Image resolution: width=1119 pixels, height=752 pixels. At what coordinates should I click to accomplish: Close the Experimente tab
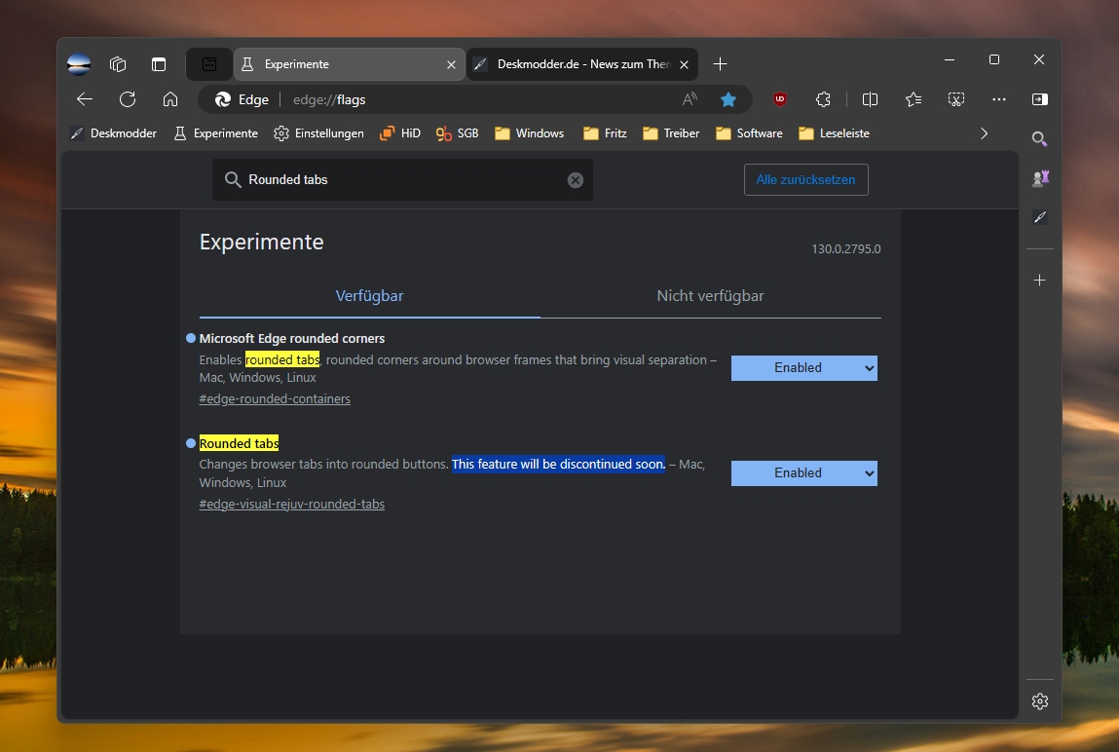451,65
